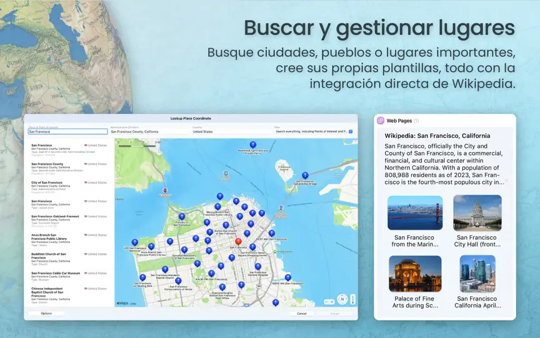This screenshot has width=540, height=338.
Task: Select the Conservatory of Music map pin
Action: click(x=178, y=281)
